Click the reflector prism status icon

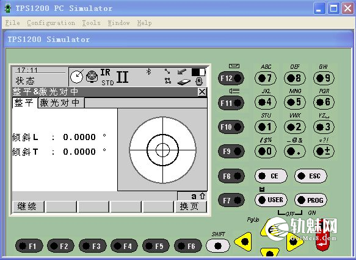tap(92, 77)
